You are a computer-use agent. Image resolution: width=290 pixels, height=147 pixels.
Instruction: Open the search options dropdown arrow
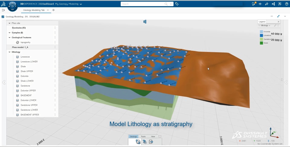[171, 4]
